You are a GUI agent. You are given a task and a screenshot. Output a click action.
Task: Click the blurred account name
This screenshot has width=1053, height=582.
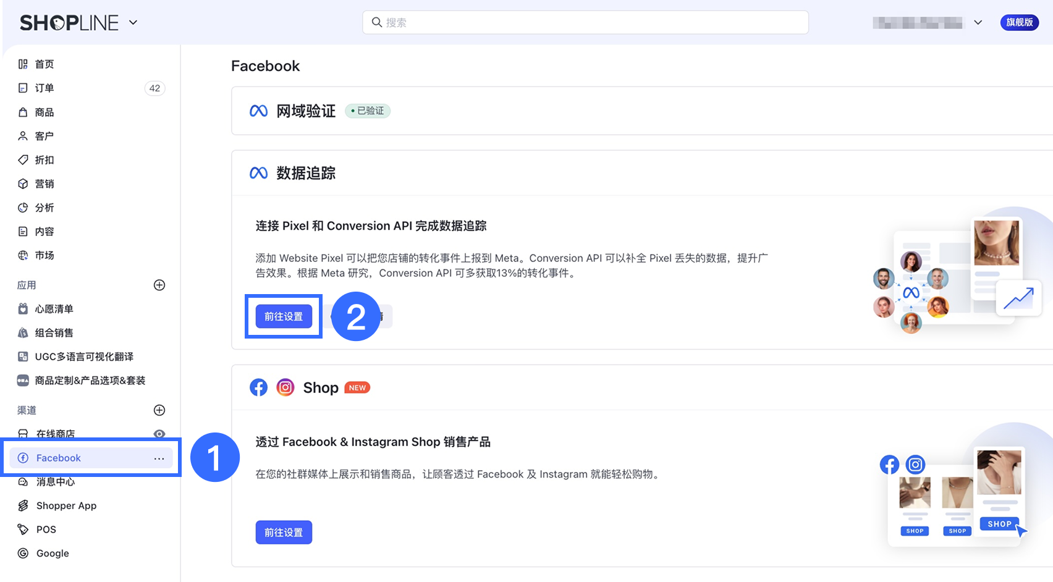pos(918,23)
